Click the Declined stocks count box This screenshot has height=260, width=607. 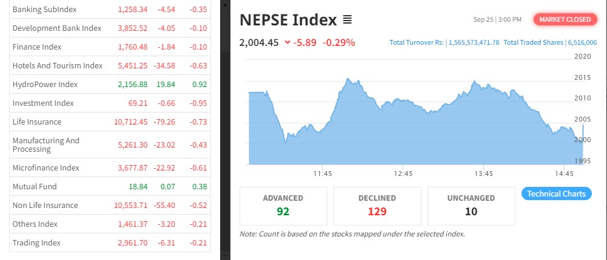[377, 206]
